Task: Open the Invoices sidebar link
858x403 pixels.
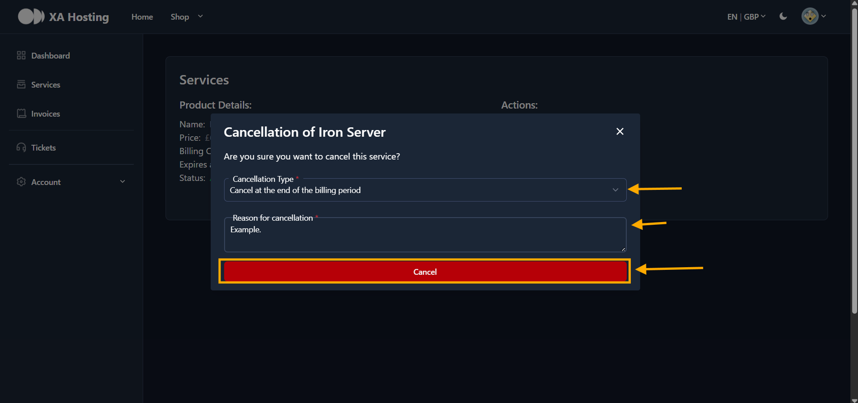Action: coord(46,114)
